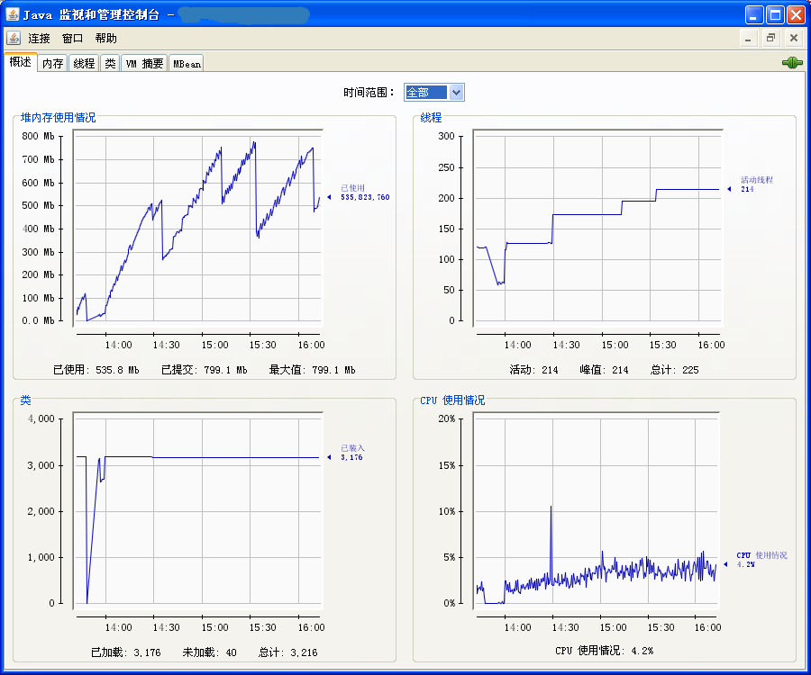Click the green connection status icon
811x675 pixels.
pyautogui.click(x=792, y=63)
